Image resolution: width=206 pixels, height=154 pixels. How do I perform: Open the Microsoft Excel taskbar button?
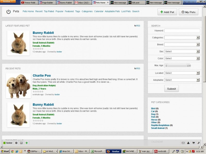(x=98, y=151)
